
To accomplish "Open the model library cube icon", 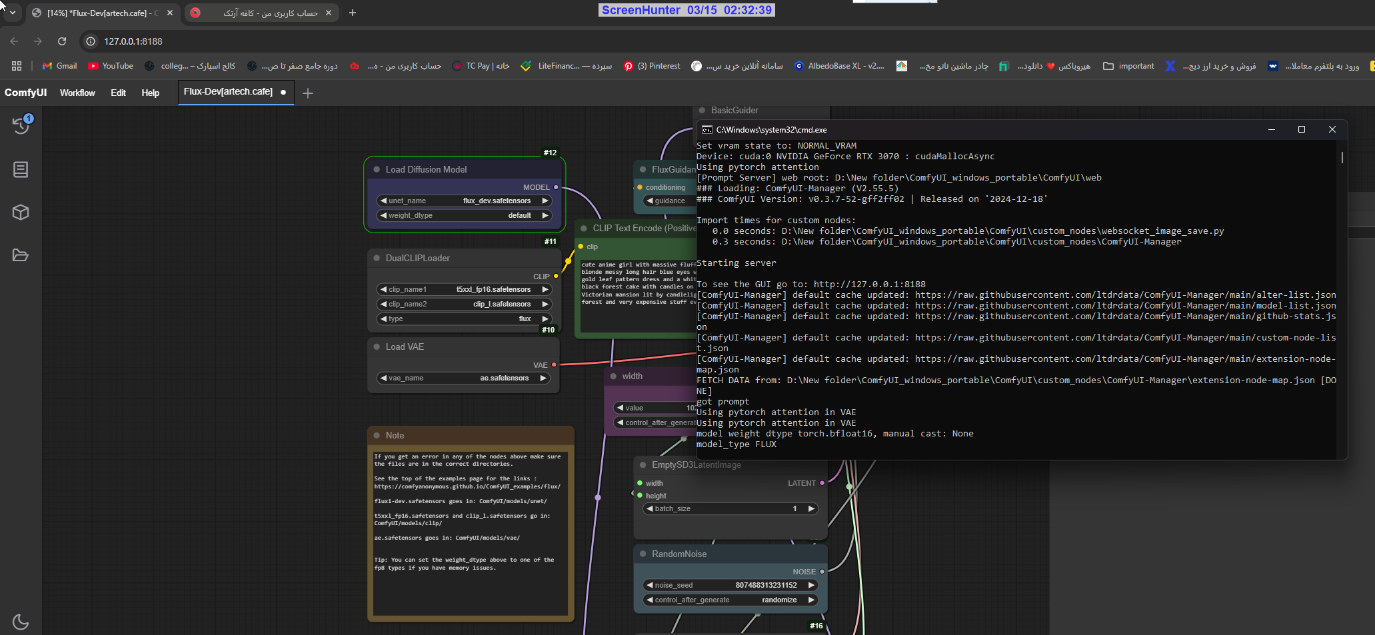I will click(x=21, y=213).
